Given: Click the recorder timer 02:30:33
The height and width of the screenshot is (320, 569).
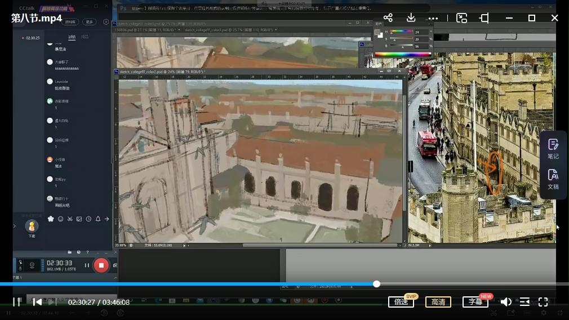Looking at the screenshot, I should [60, 263].
